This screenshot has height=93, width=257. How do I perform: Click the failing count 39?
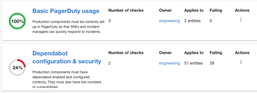point(212,63)
